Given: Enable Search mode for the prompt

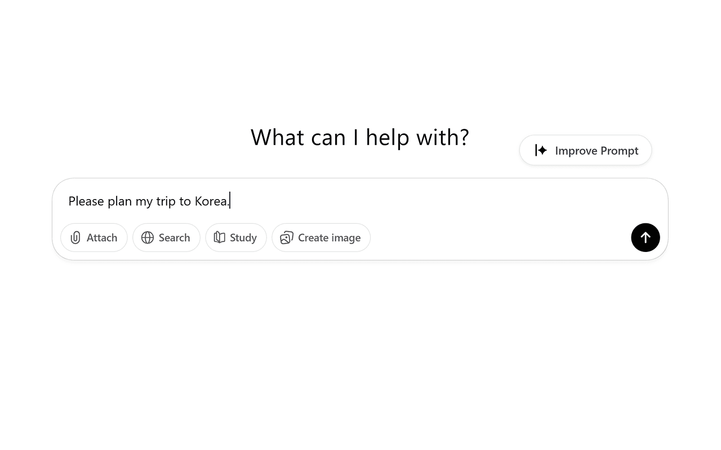Looking at the screenshot, I should pos(166,238).
